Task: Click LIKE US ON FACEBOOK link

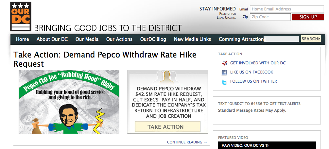Action: [x=251, y=72]
